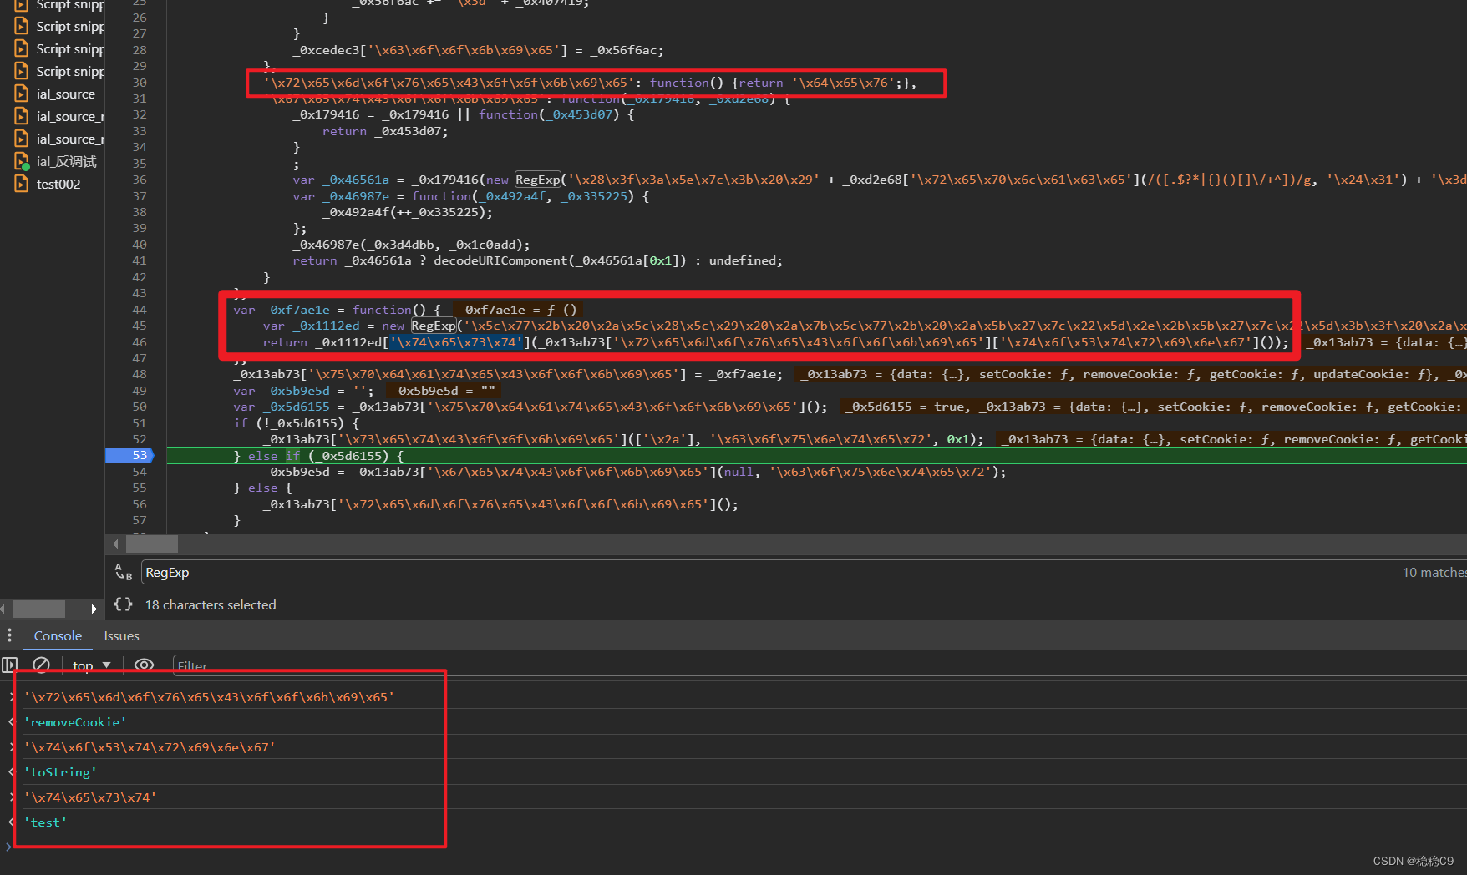Image resolution: width=1467 pixels, height=875 pixels.
Task: Click the 'removeCookie' console output
Action: 75,722
